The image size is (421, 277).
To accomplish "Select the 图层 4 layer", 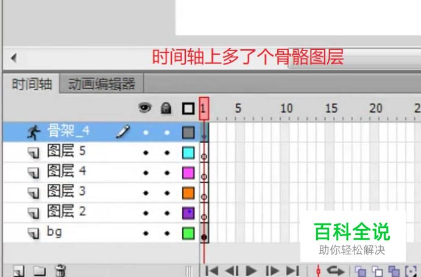I will point(101,172).
